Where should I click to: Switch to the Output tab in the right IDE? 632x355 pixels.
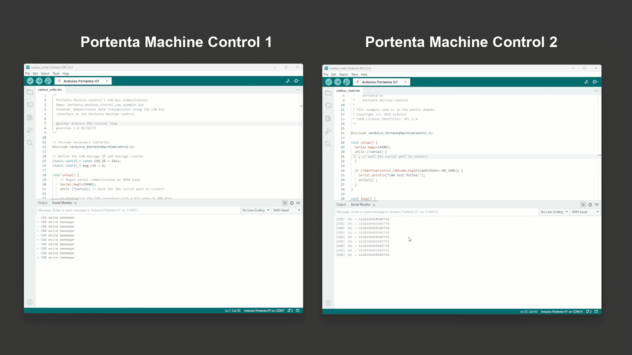(x=341, y=204)
